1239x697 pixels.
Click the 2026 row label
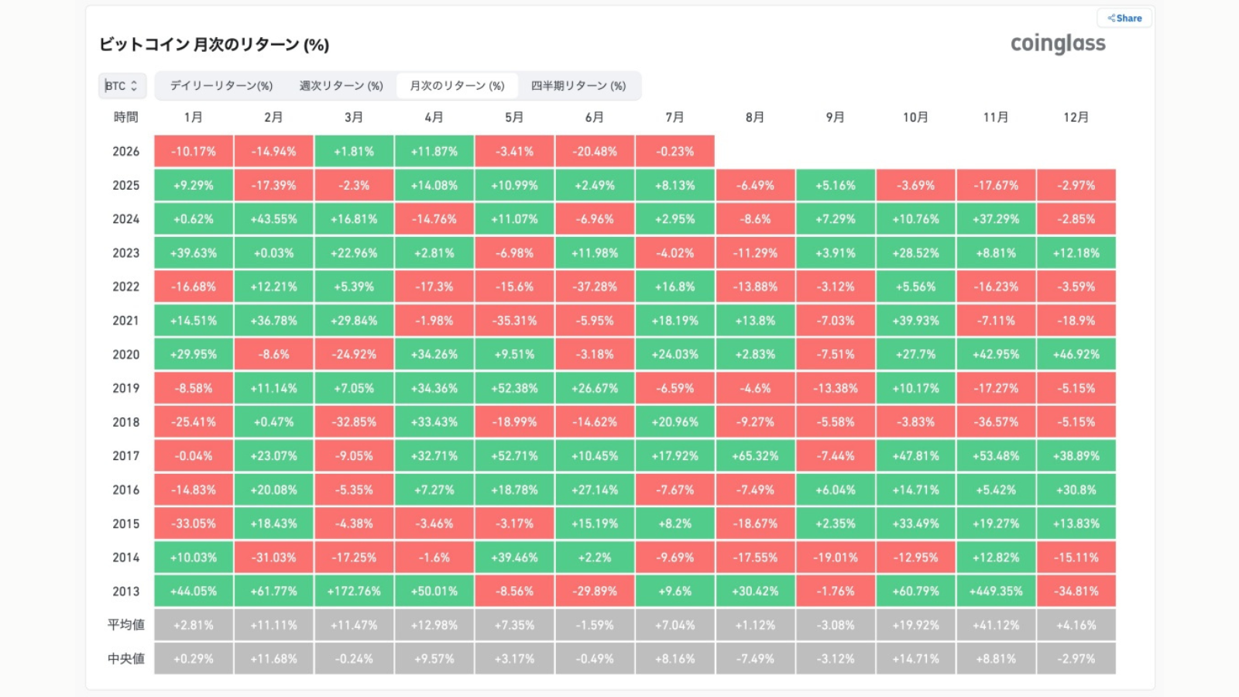pyautogui.click(x=126, y=152)
